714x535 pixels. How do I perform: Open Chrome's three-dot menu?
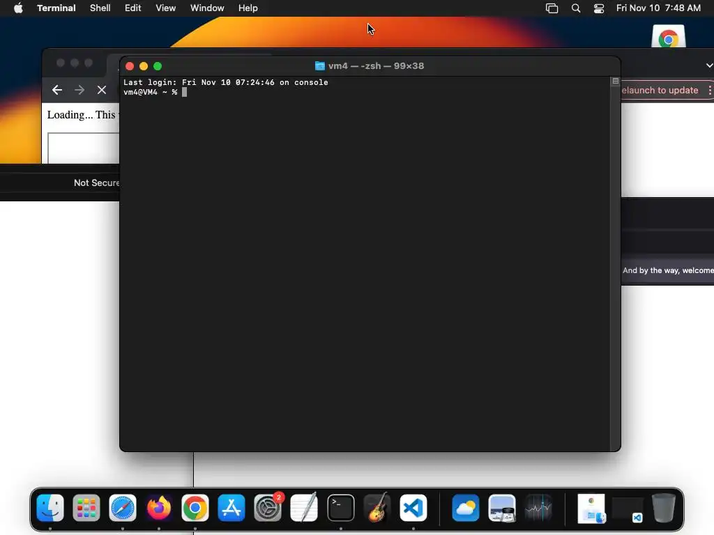tap(710, 90)
